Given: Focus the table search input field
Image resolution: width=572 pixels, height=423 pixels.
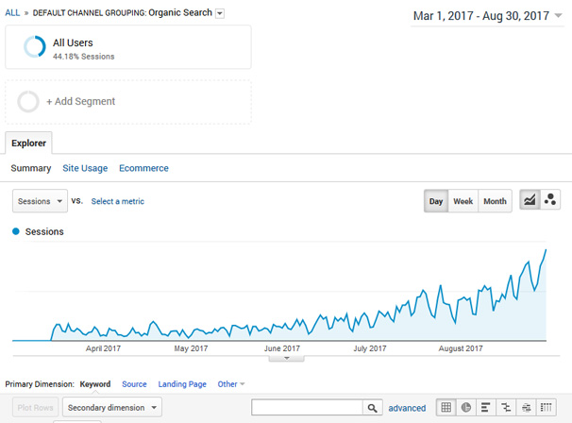Looking at the screenshot, I should [x=307, y=407].
